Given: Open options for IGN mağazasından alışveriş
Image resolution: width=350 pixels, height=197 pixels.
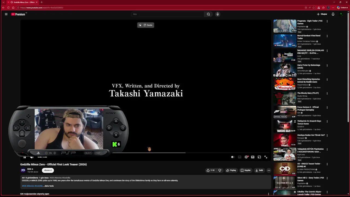Looking at the screenshot, I should [269, 194].
